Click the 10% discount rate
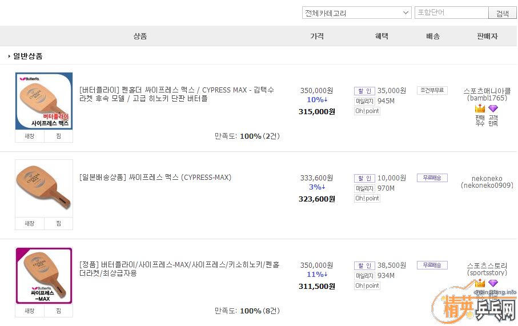 (317, 100)
